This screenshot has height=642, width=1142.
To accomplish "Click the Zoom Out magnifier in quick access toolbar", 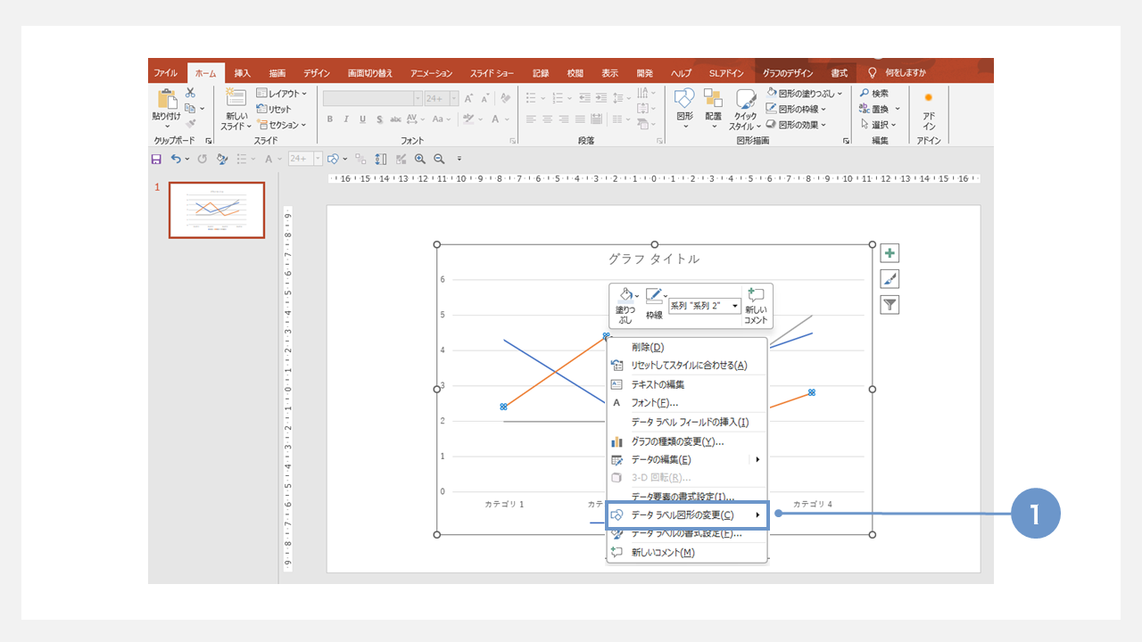I will coord(439,159).
